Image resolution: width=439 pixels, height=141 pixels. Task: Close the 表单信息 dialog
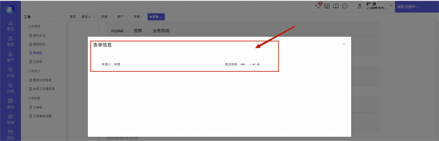coord(344,44)
